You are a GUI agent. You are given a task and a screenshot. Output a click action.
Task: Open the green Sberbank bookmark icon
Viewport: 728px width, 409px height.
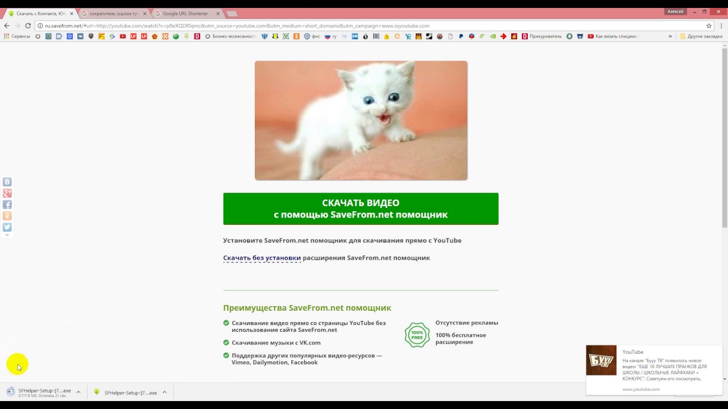click(x=176, y=36)
